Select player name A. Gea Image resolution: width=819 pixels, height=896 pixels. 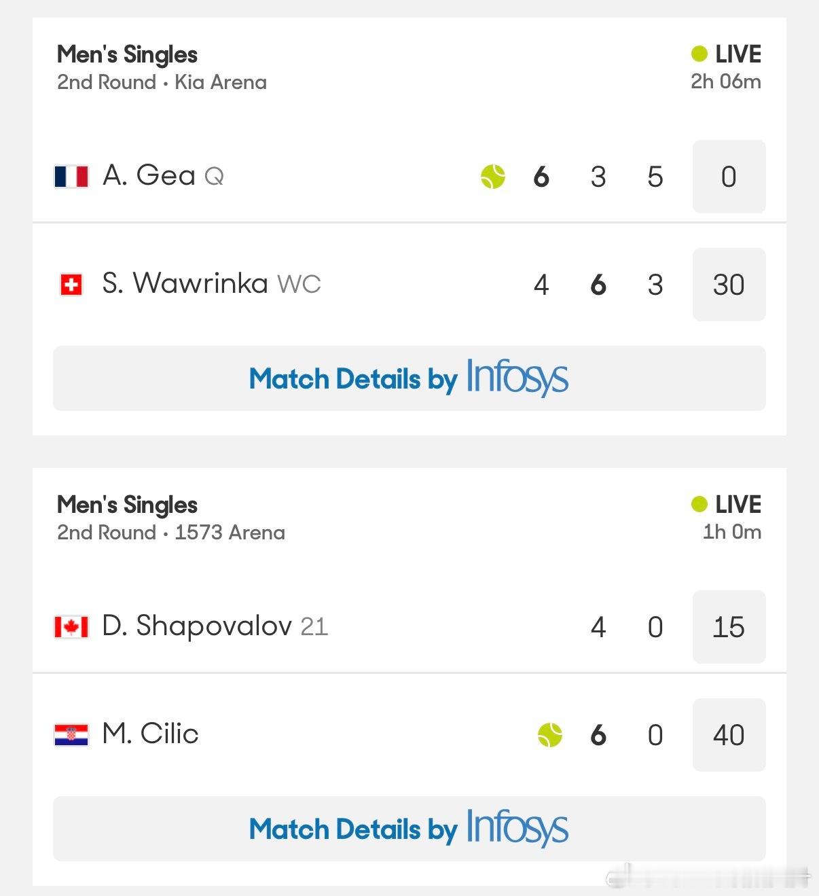[x=149, y=176]
